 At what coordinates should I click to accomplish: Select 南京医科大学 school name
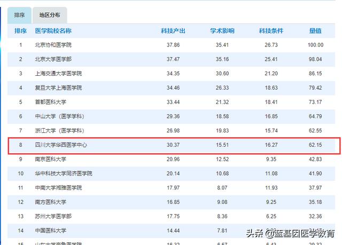51,159
